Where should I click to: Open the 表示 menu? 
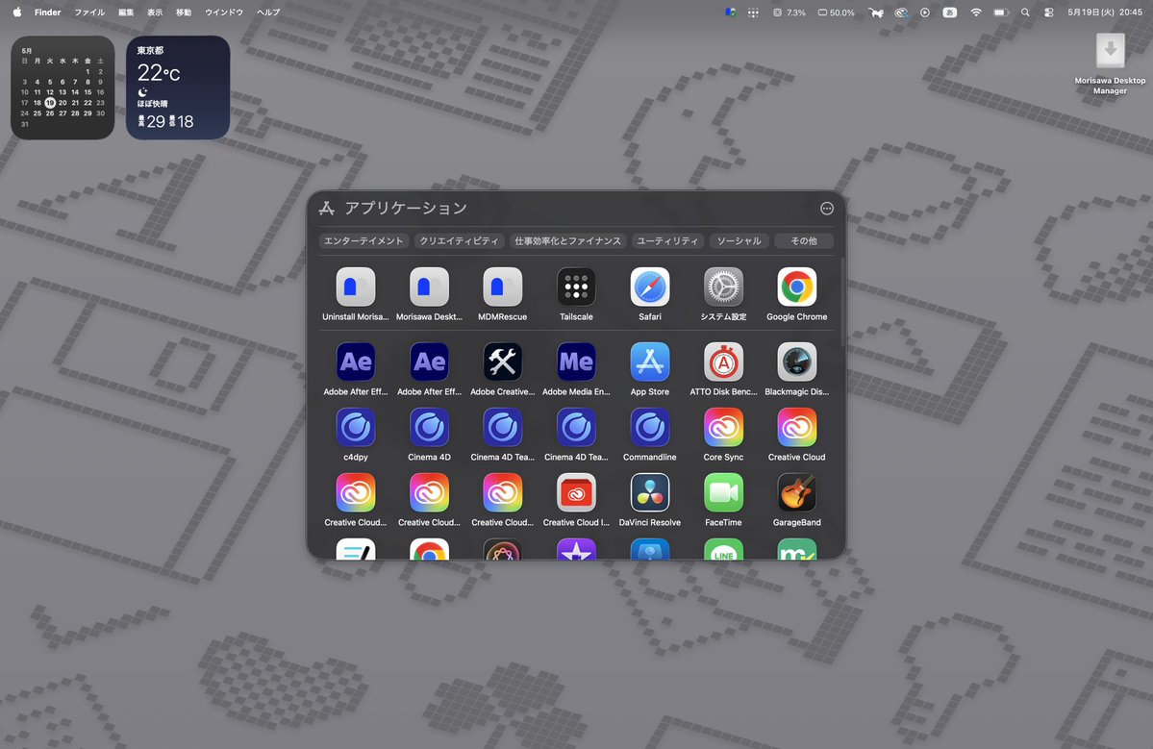[x=155, y=12]
